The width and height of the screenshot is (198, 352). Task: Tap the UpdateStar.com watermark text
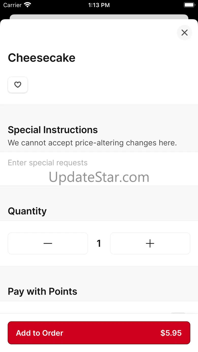[99, 177]
